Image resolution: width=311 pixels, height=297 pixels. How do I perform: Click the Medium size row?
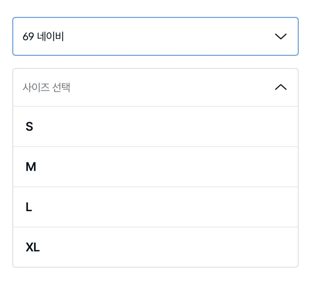pos(155,167)
